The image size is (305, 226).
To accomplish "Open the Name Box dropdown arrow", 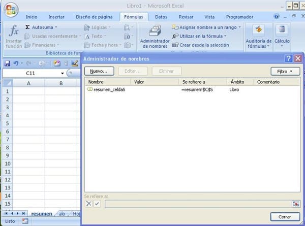I will pos(62,73).
